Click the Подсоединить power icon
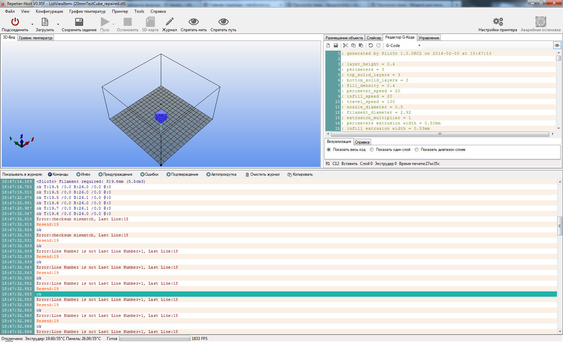 [x=15, y=22]
